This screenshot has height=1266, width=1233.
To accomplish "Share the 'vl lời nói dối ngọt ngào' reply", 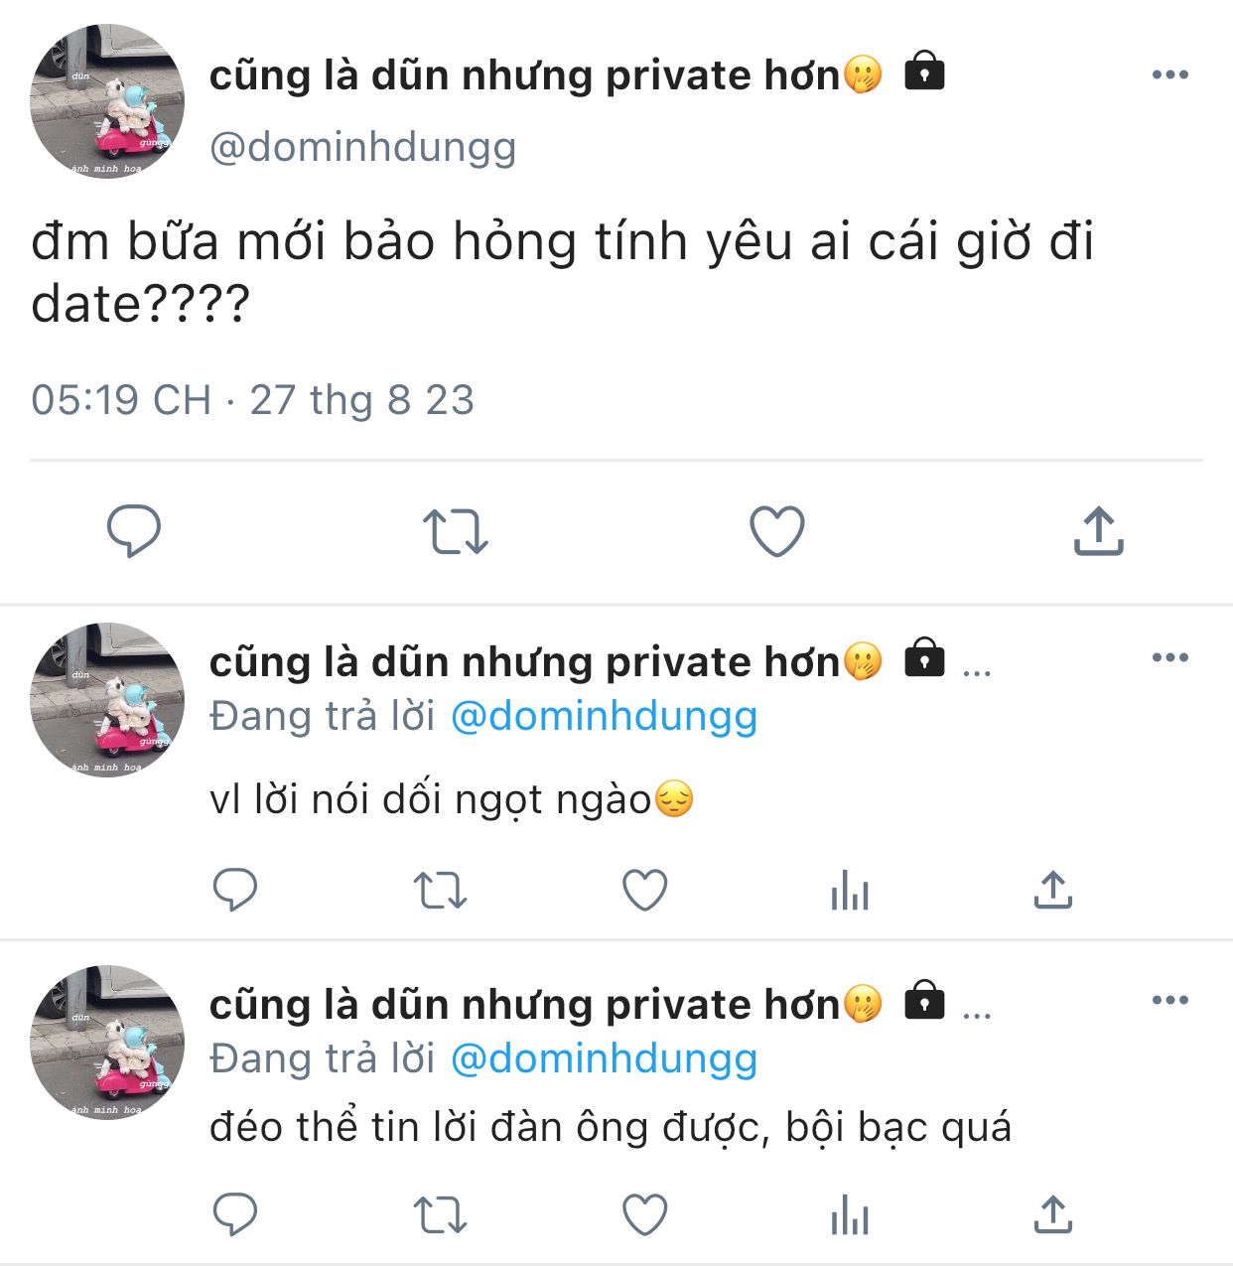I will point(1053,890).
